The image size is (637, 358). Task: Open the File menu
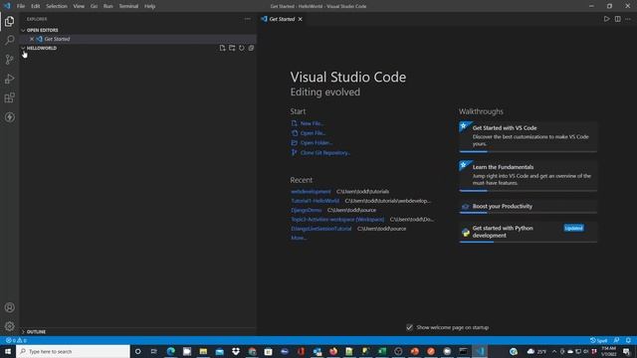21,6
